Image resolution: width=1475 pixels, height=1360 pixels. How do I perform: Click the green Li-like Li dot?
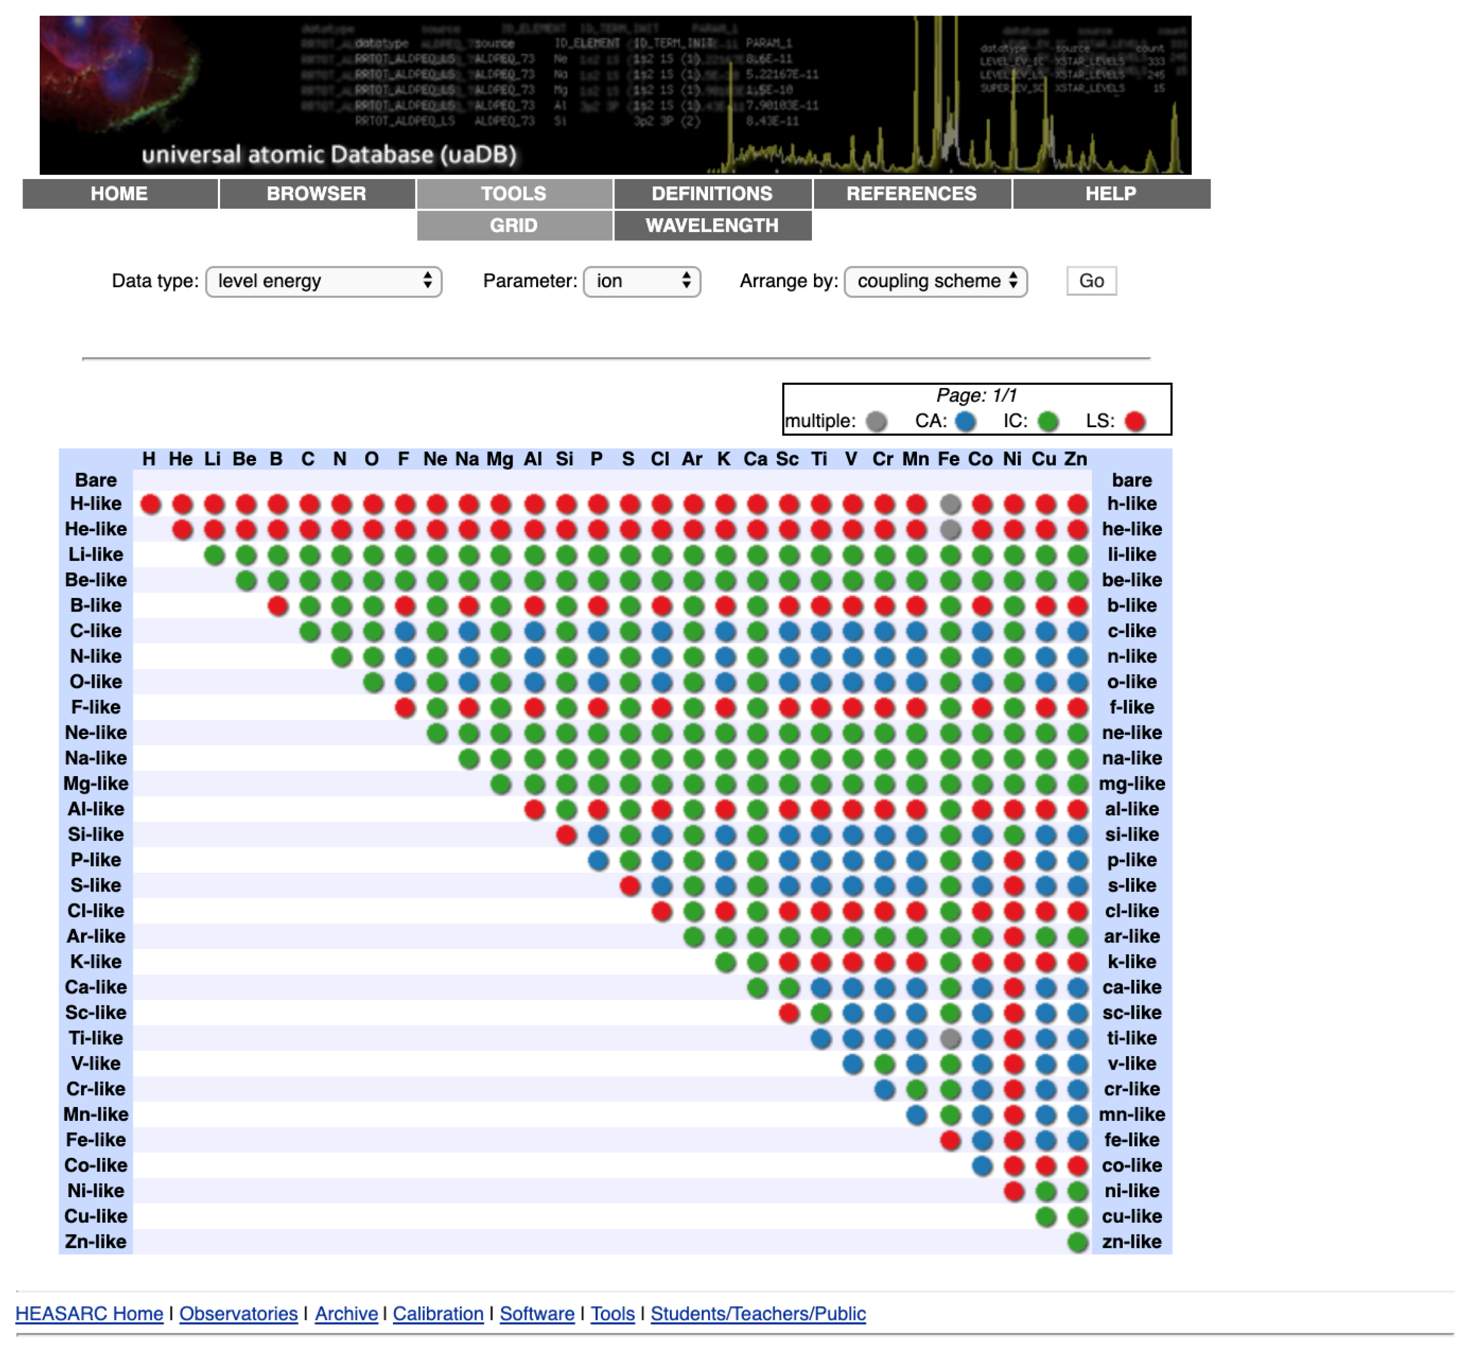(214, 555)
